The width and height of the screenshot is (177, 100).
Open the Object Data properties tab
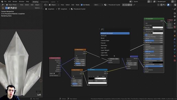coord(175,53)
